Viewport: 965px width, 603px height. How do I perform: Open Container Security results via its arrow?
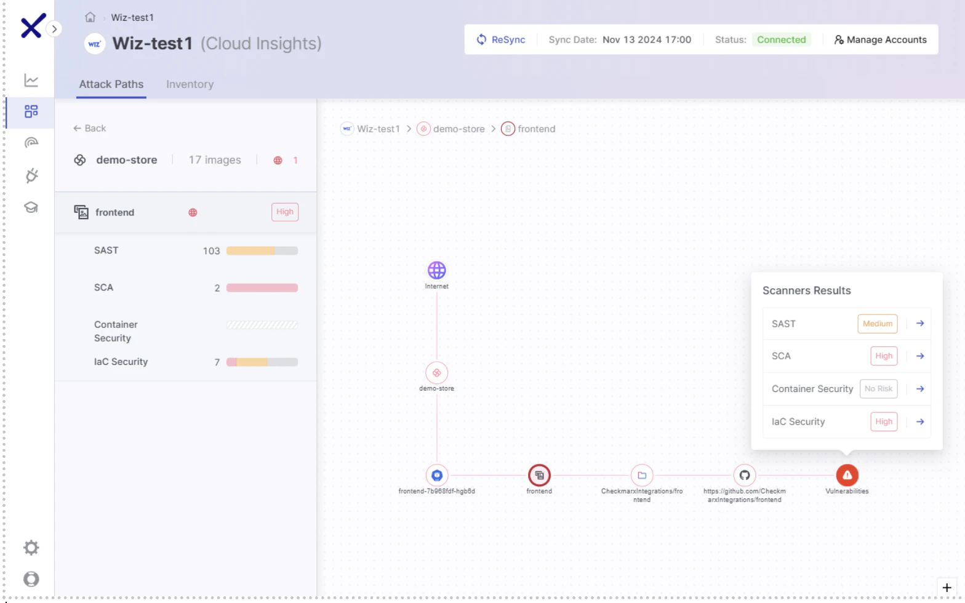(x=920, y=389)
